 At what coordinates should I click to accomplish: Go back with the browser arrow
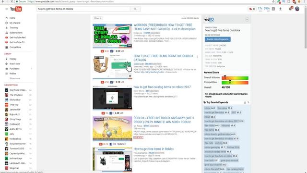point(3,1)
